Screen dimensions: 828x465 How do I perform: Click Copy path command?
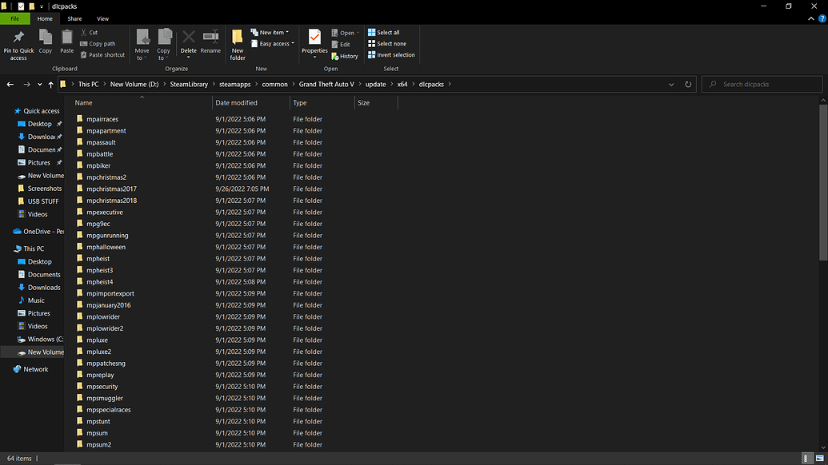pos(98,44)
